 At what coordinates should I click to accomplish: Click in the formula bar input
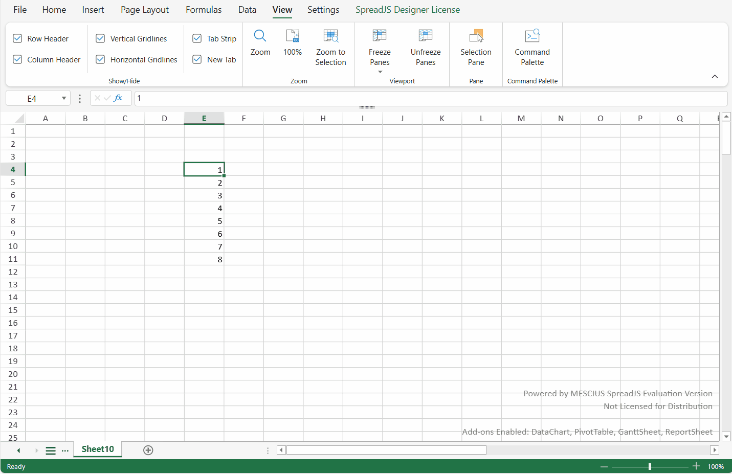click(x=431, y=98)
